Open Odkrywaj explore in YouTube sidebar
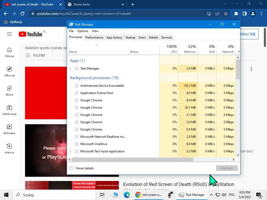 click(9, 71)
